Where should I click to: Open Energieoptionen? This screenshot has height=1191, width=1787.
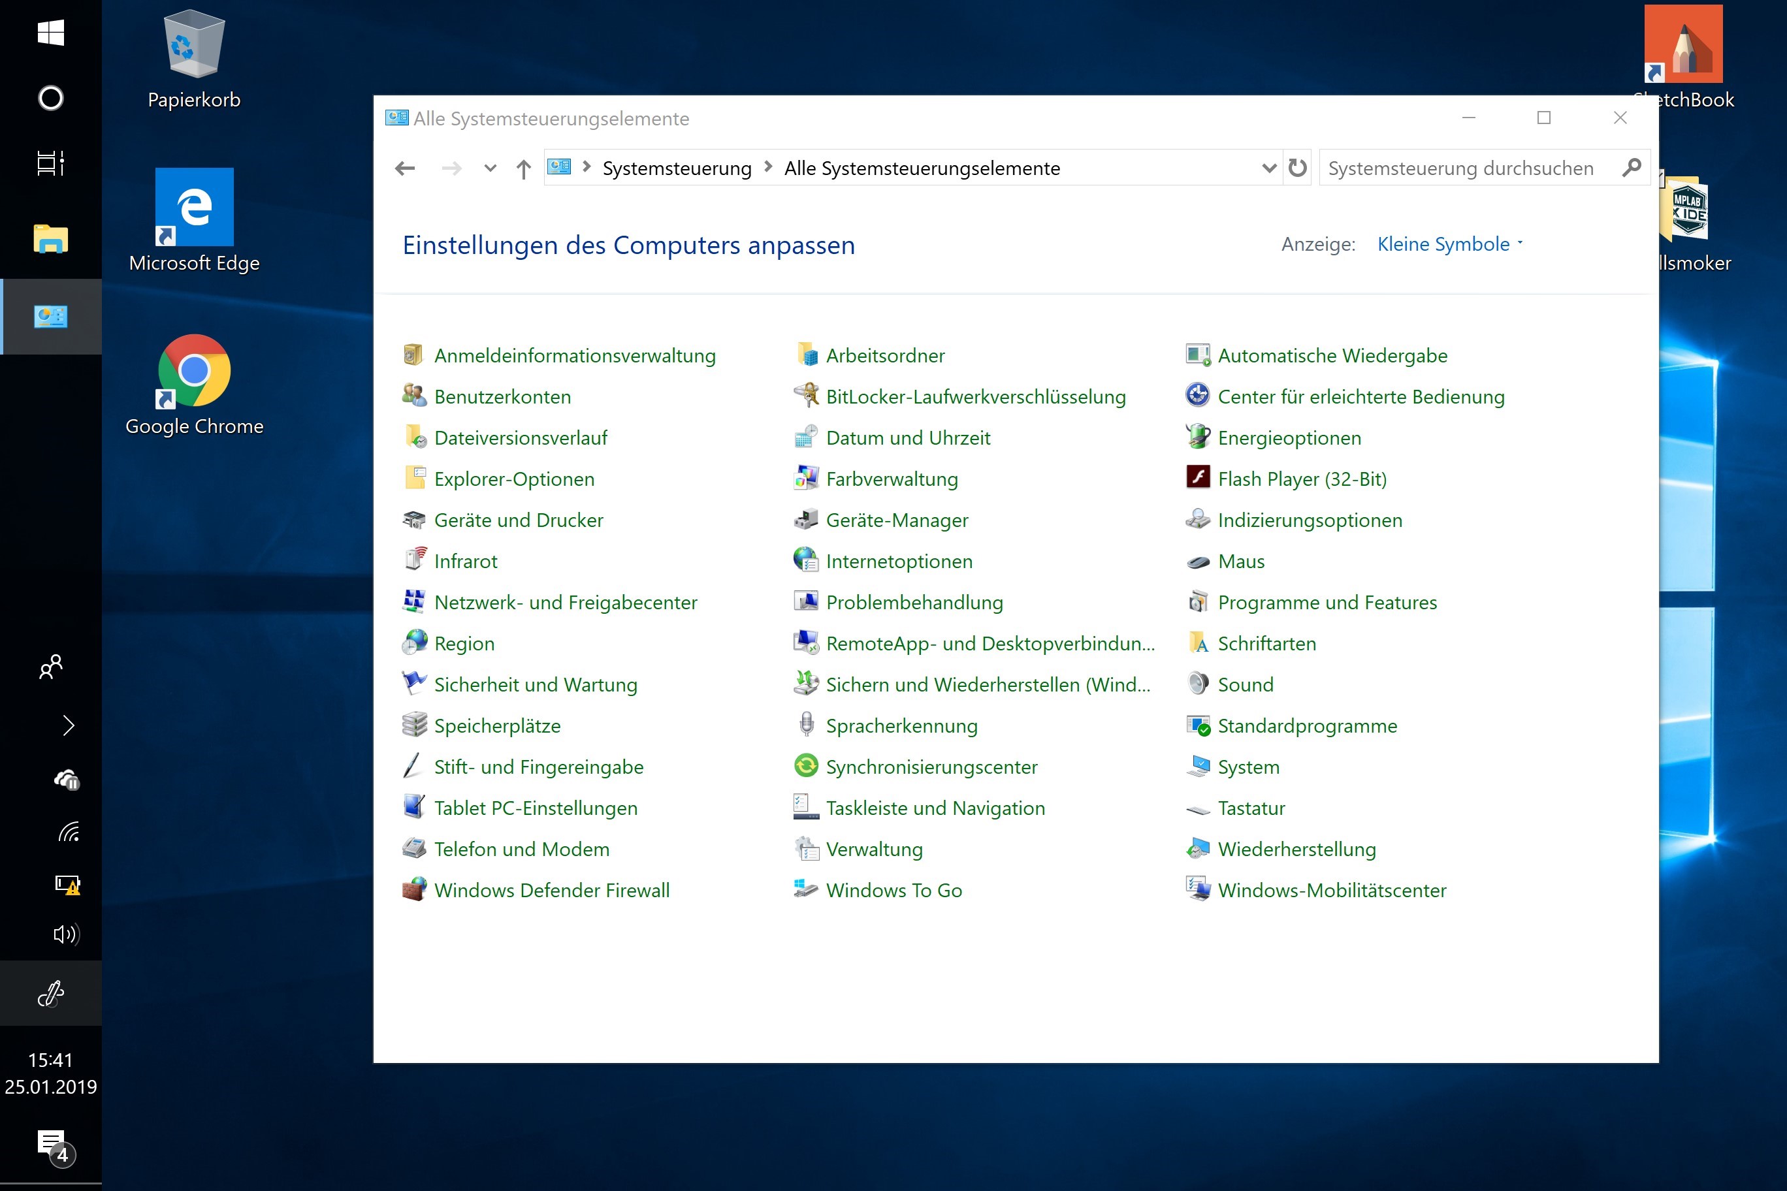tap(1289, 437)
